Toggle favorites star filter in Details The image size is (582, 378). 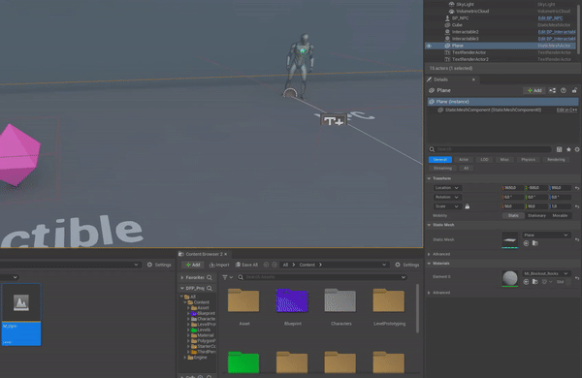[x=568, y=149]
